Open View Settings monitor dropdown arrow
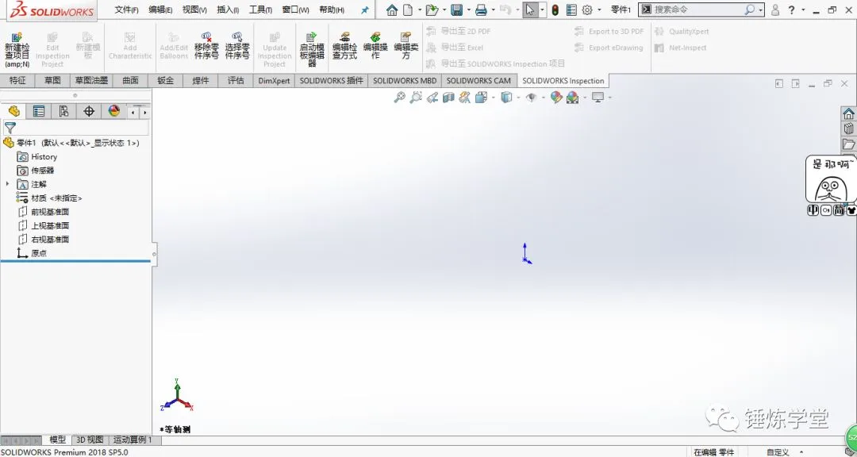857x457 pixels. tap(610, 98)
